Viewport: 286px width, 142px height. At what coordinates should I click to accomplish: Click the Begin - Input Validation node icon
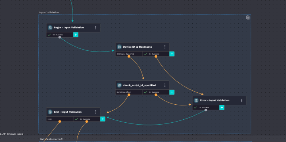click(50, 28)
